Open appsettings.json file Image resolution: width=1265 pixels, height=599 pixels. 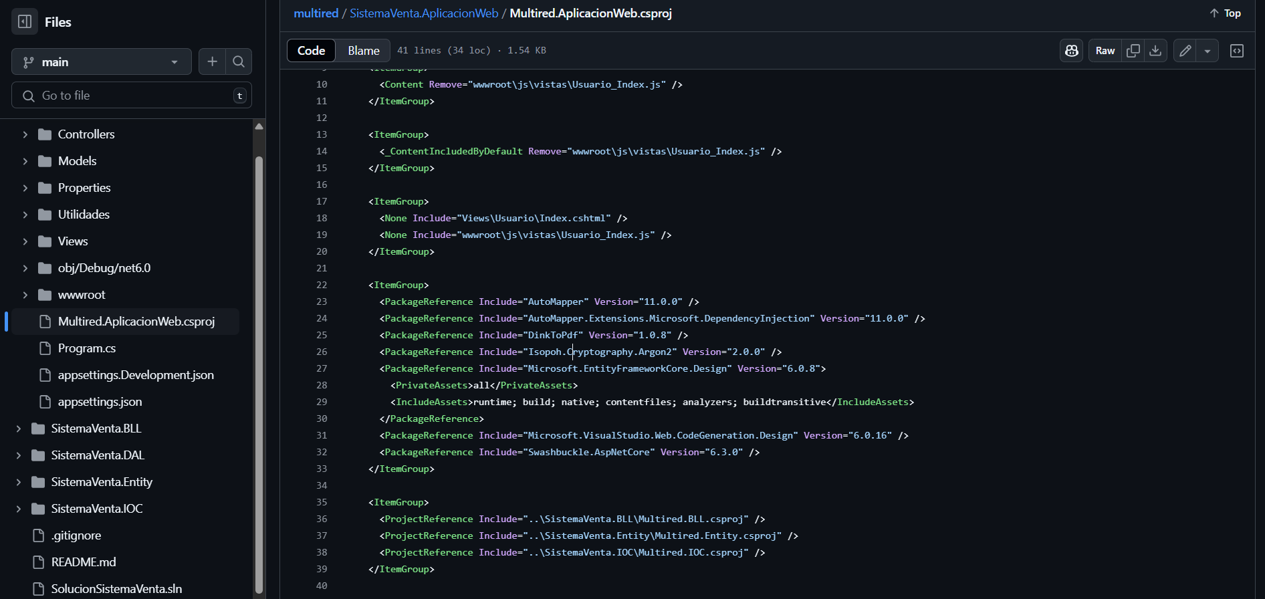(x=100, y=402)
